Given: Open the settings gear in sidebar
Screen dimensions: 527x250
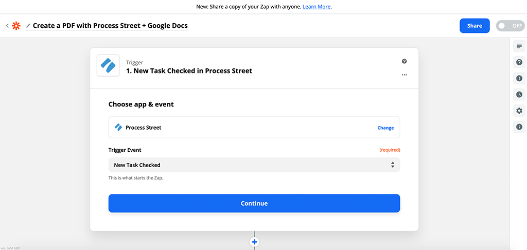Looking at the screenshot, I should coord(519,111).
